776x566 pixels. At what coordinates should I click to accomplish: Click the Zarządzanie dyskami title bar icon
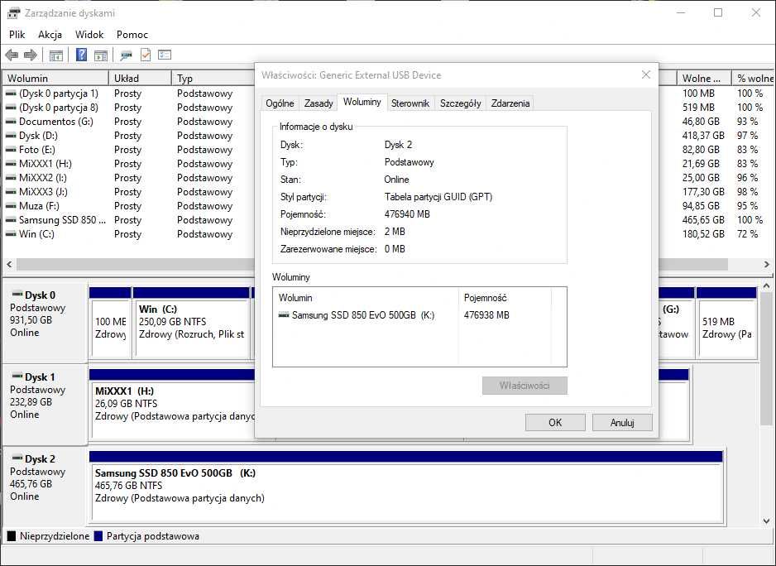[x=14, y=13]
